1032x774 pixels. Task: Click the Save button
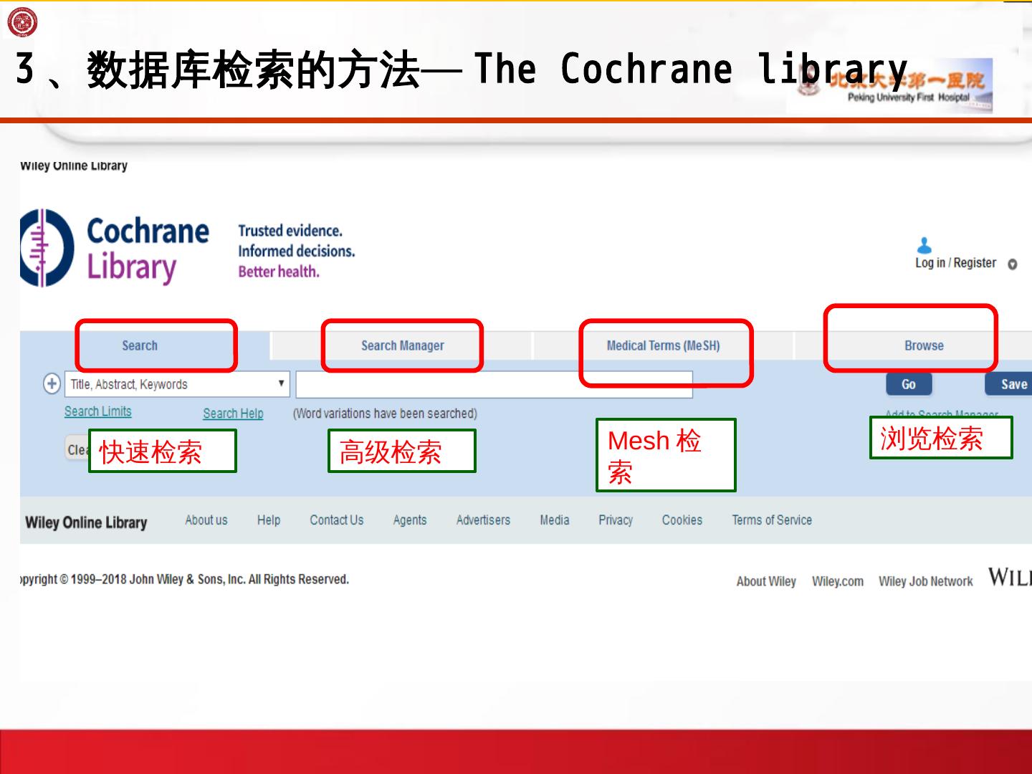point(1010,384)
